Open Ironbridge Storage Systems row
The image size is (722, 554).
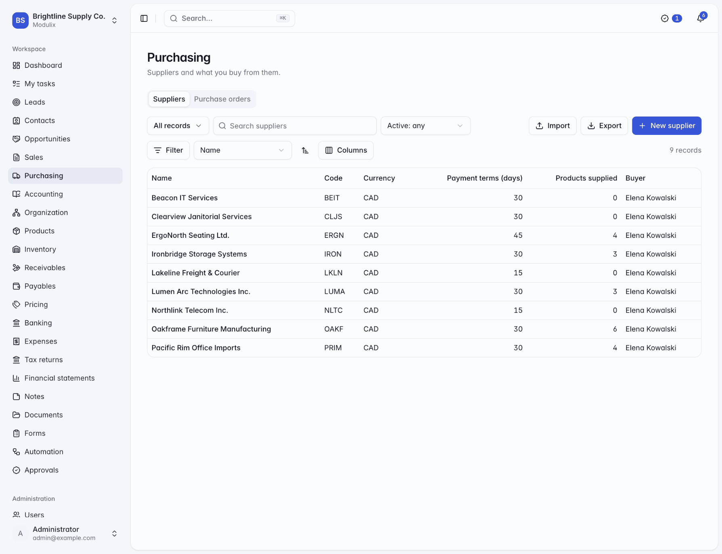click(424, 254)
